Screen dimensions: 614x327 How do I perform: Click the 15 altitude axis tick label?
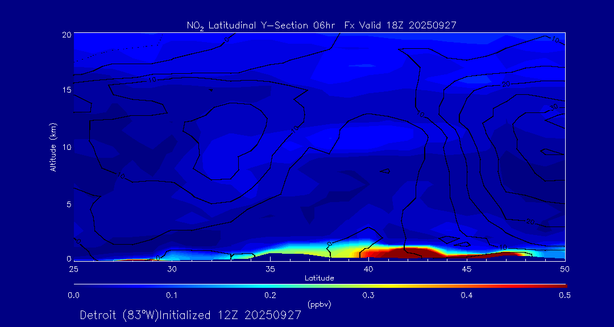tap(66, 90)
